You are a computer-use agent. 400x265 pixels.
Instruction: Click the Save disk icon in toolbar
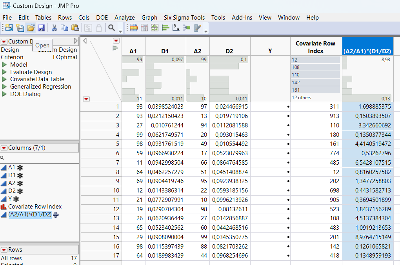[41, 28]
